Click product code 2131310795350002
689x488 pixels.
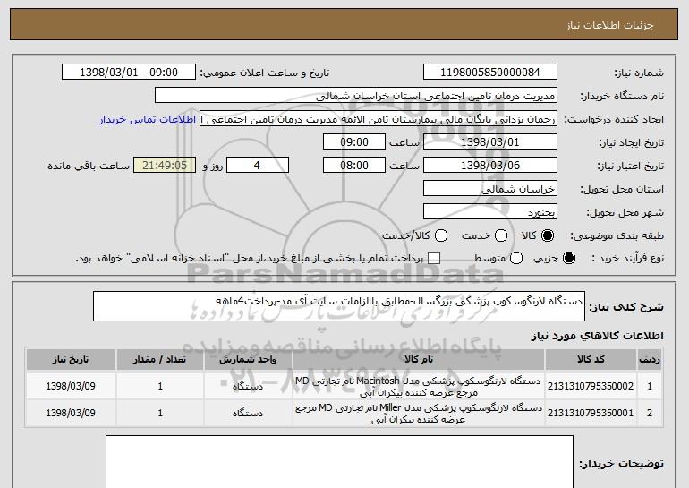pyautogui.click(x=591, y=386)
